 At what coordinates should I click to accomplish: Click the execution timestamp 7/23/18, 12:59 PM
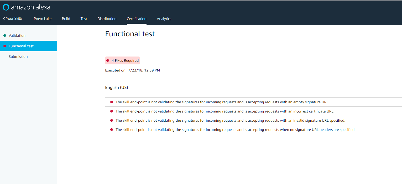coord(144,70)
